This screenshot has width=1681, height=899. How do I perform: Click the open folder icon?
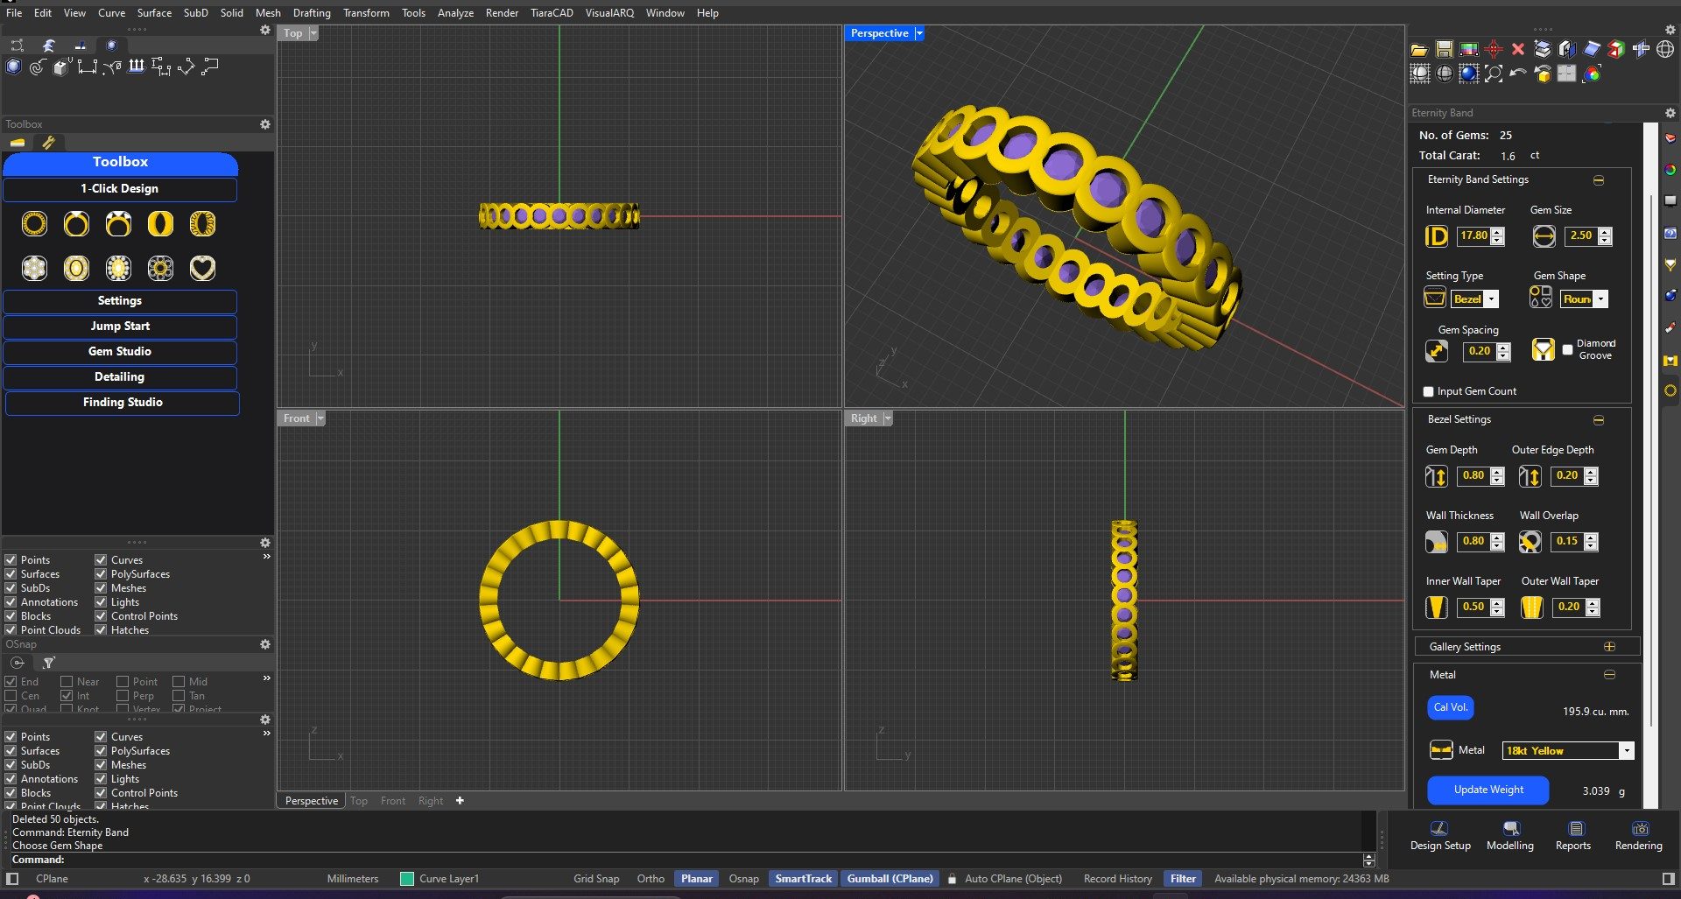[x=1419, y=50]
